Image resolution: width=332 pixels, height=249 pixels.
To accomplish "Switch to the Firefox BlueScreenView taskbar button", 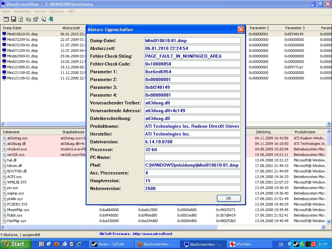I will (157, 244).
